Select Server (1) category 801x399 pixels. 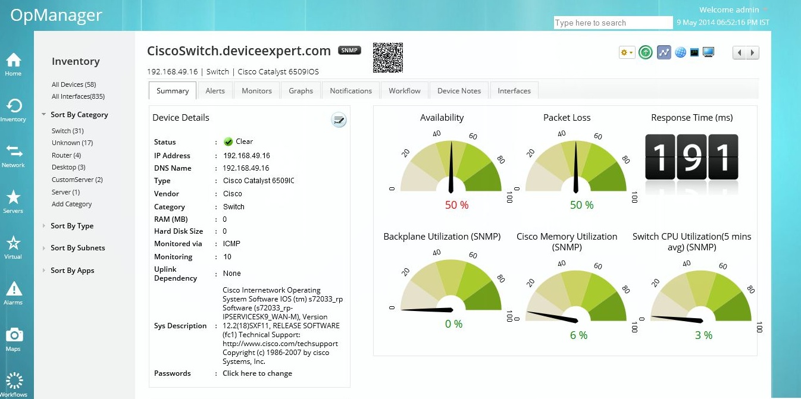pyautogui.click(x=65, y=192)
